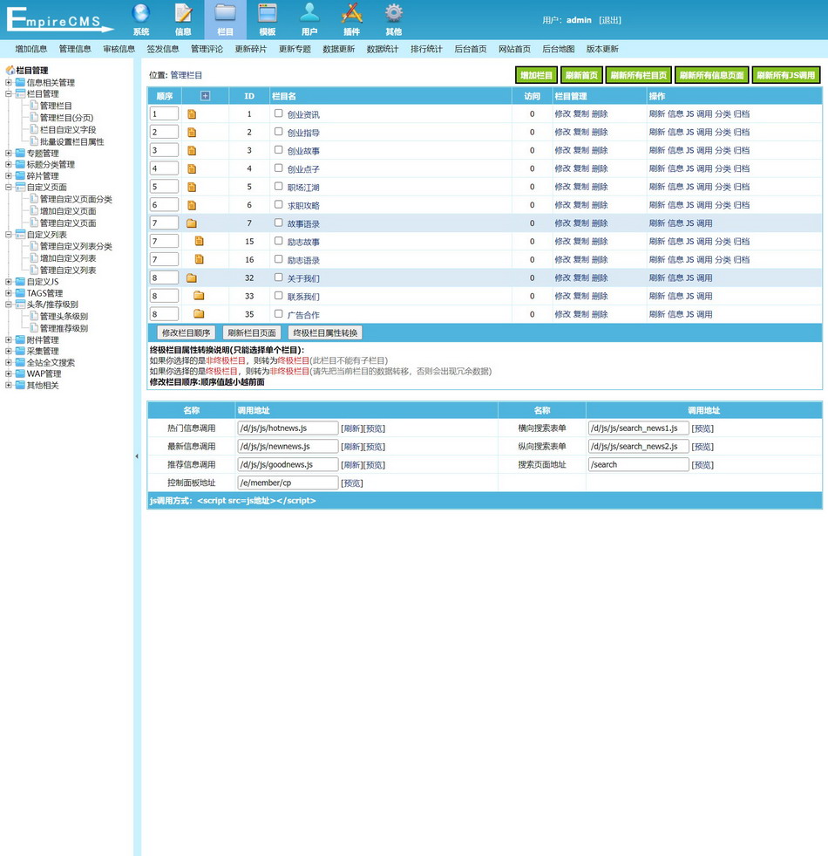Click the file icon for 求职攻略 row

192,205
